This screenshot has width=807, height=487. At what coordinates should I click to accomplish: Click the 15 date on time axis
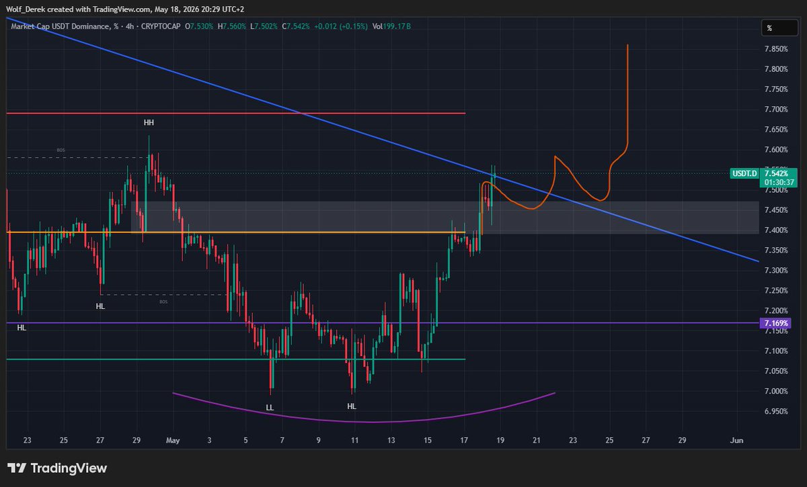point(428,441)
